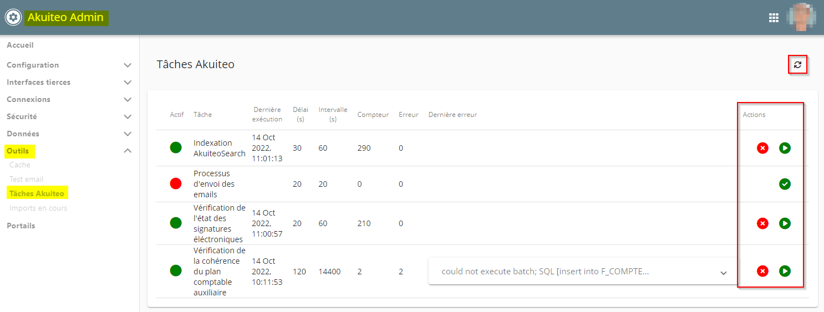Viewport: 824px width, 312px height.
Task: Click the Akuiteo Admin title
Action: click(x=65, y=17)
